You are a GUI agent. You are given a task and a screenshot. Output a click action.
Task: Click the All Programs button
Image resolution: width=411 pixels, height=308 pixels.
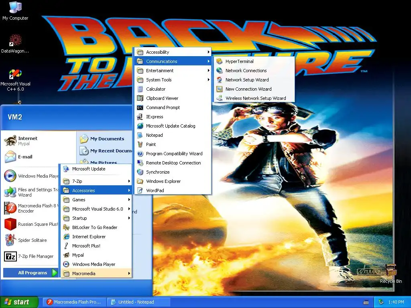[31, 273]
